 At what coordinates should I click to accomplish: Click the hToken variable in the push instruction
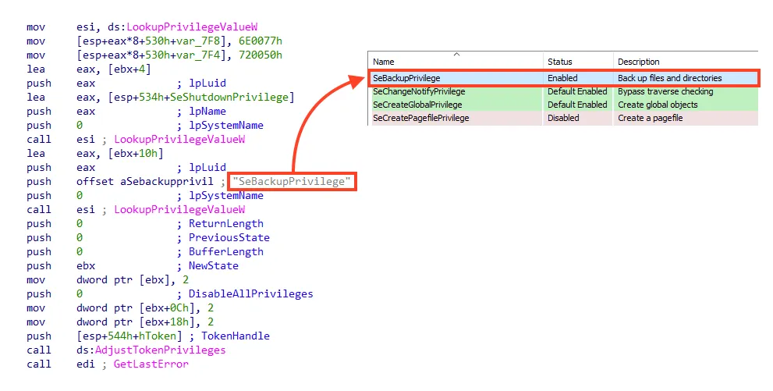(158, 336)
